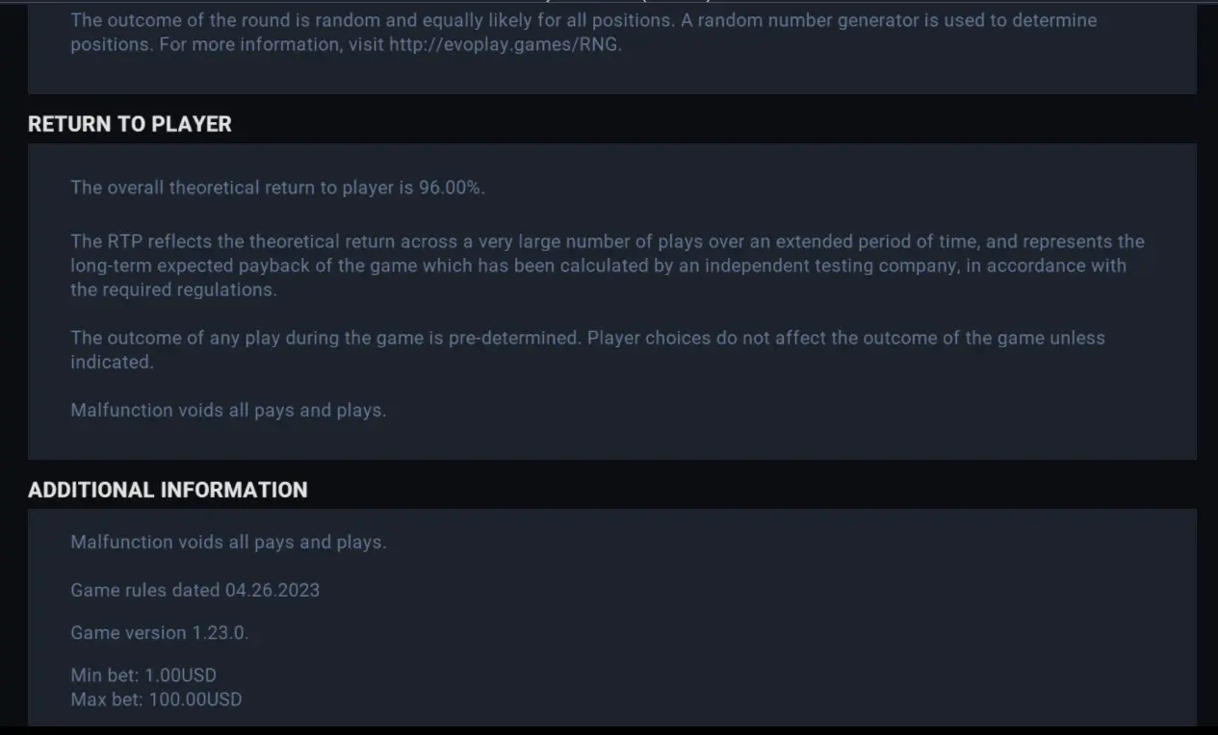1218x735 pixels.
Task: Click the RETURN TO PLAYER heading
Action: point(130,124)
